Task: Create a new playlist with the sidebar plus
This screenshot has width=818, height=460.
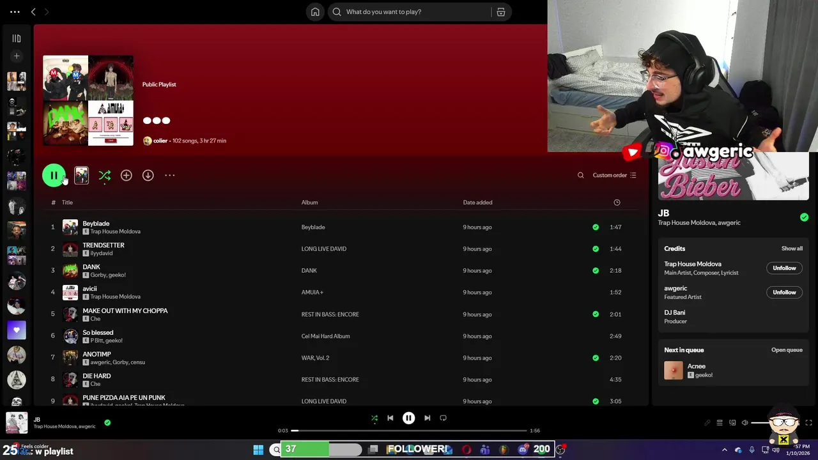Action: 17,56
